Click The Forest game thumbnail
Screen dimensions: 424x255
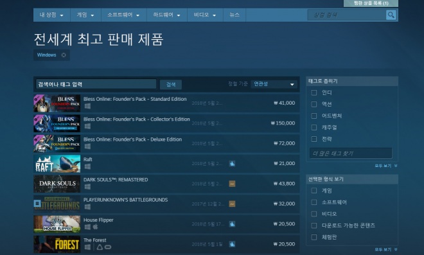[57, 245]
